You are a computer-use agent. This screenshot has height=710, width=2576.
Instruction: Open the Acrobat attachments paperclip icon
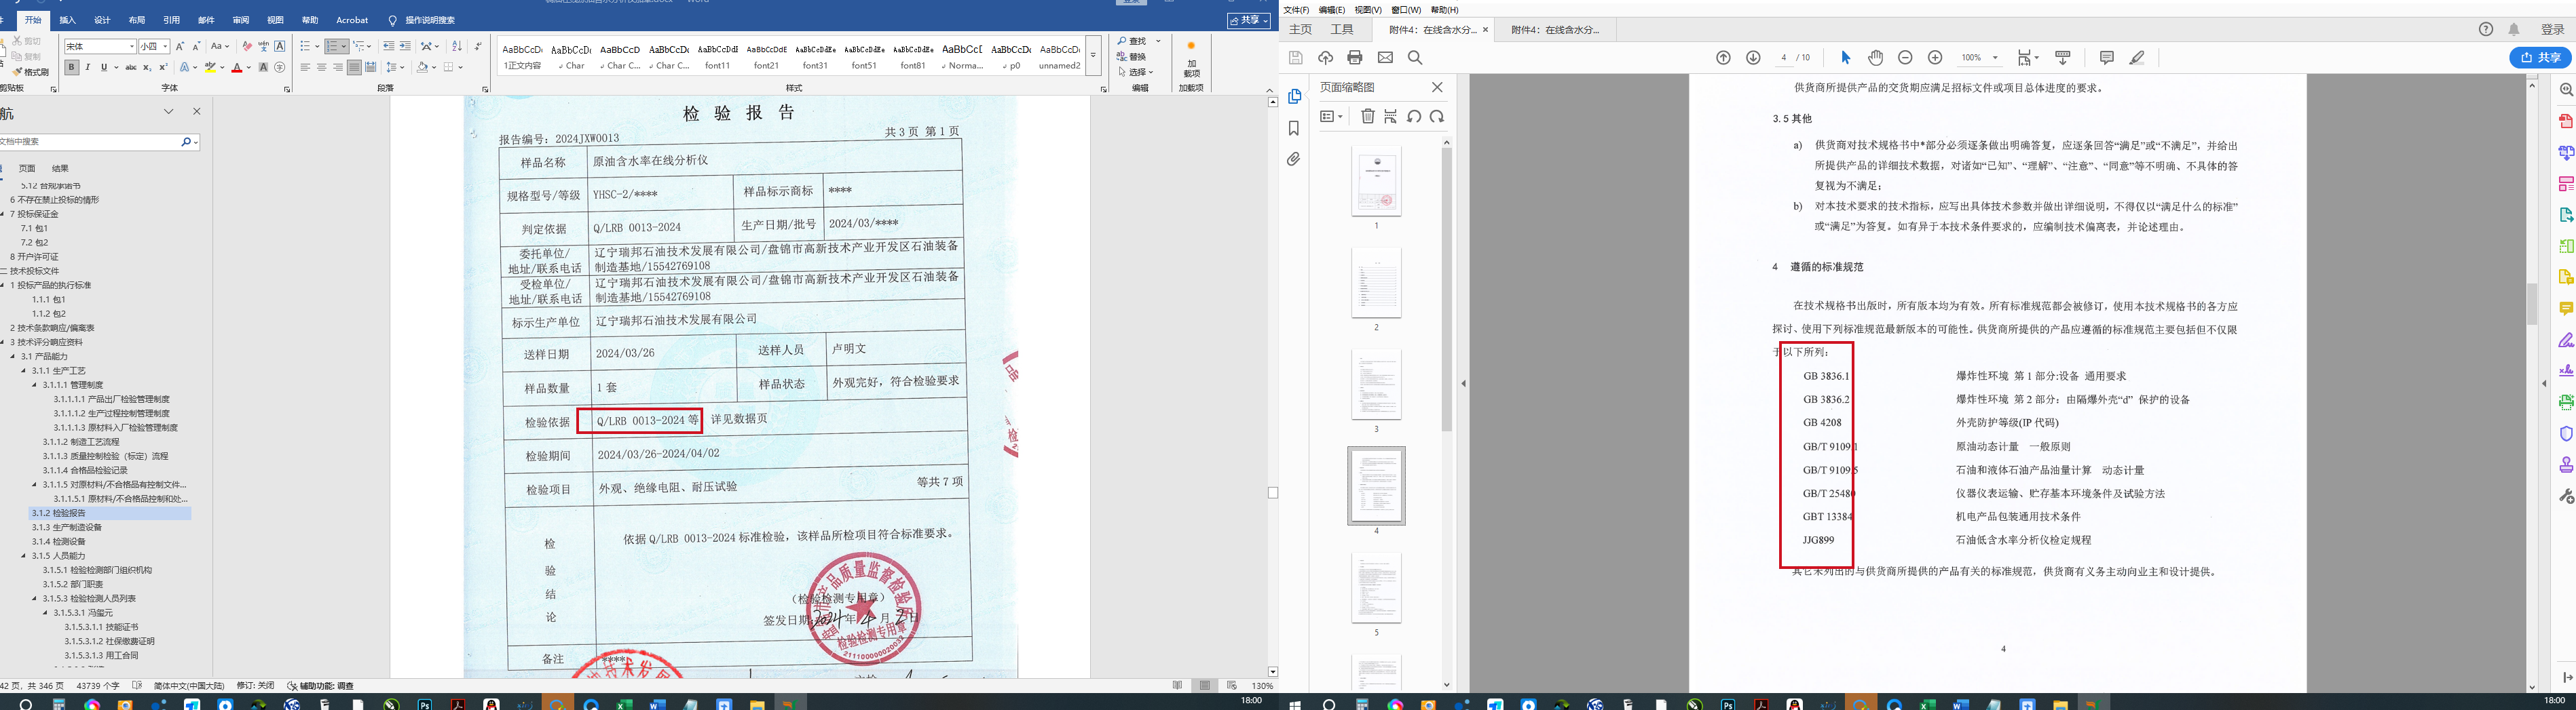tap(1294, 160)
